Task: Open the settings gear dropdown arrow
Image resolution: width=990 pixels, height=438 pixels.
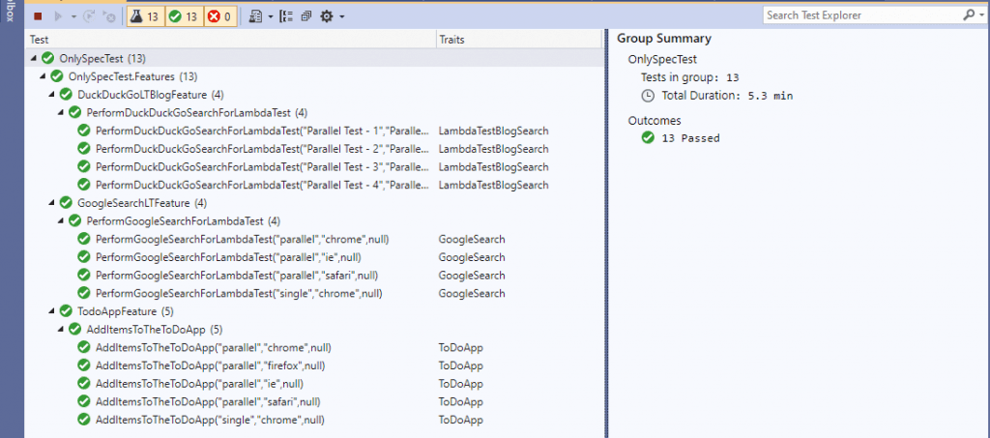Action: (341, 16)
